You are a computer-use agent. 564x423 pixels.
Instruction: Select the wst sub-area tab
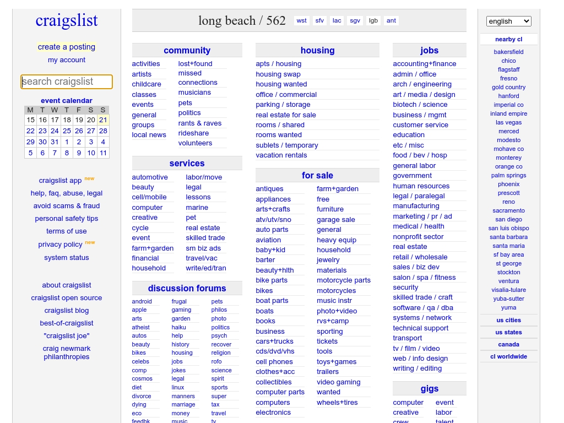[x=301, y=20]
